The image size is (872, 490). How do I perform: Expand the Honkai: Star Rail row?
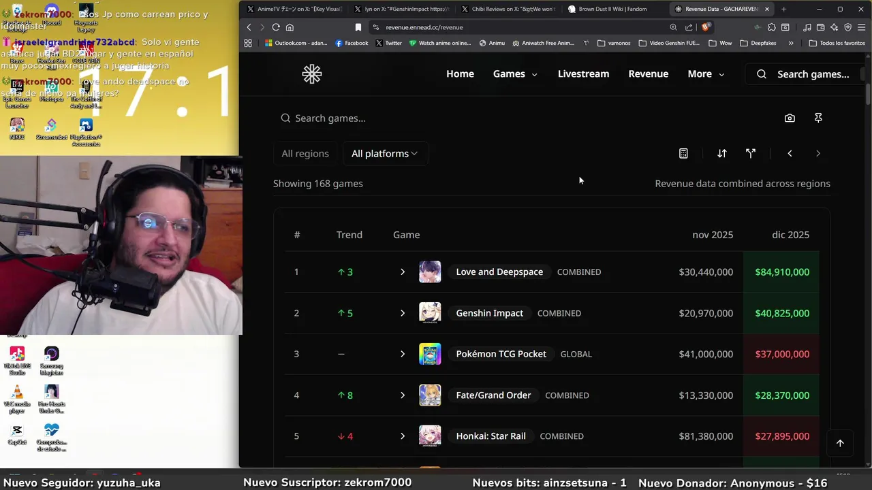(403, 436)
